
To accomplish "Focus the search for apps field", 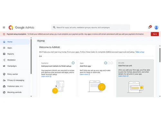I will click(91, 27).
